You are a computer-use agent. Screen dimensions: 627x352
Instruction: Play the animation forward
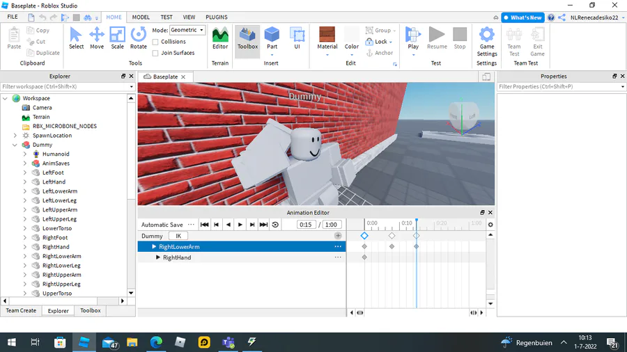pos(240,225)
